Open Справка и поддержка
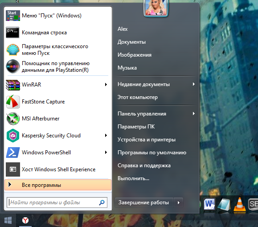The height and width of the screenshot is (227, 258). click(144, 165)
